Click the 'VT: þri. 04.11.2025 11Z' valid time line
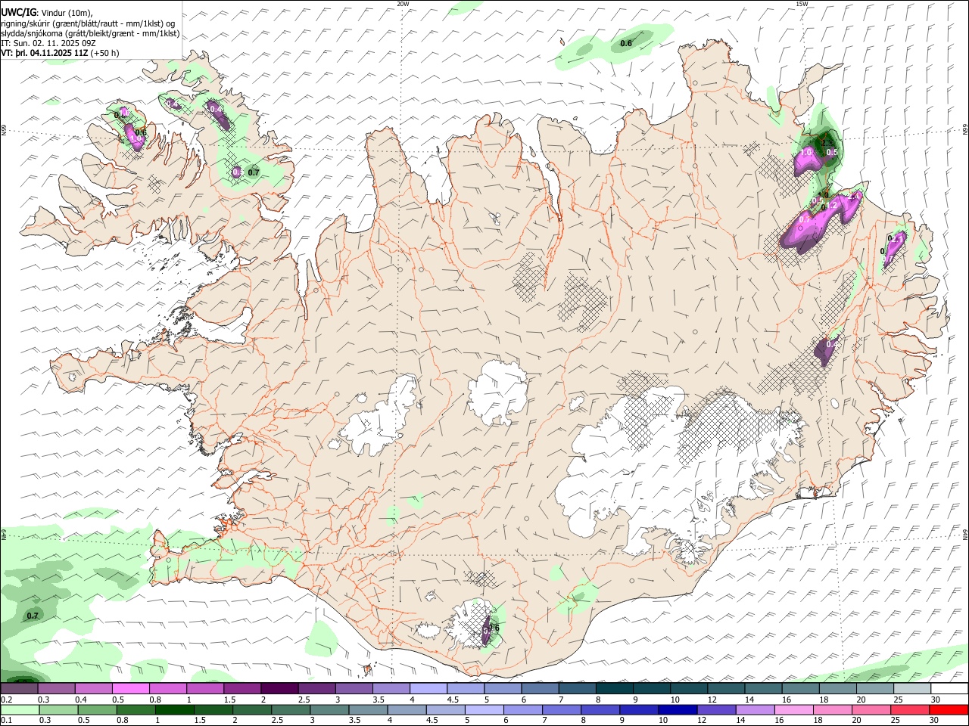The image size is (969, 726). (x=45, y=53)
